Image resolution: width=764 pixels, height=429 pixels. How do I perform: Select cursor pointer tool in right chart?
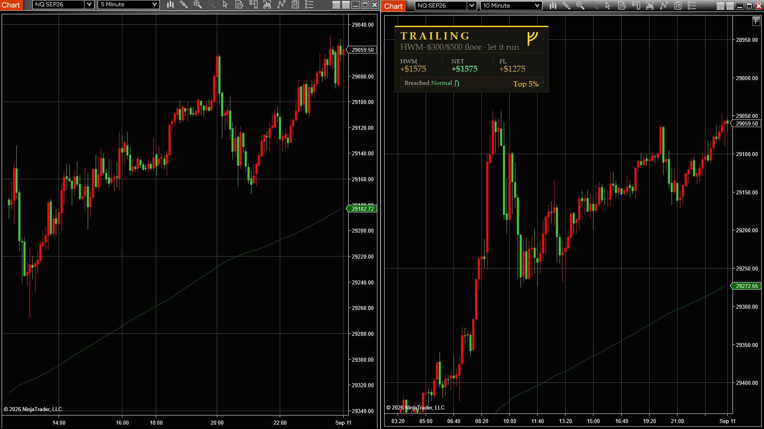pos(608,6)
